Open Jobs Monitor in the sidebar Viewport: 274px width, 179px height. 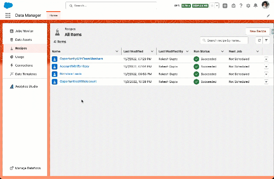(25, 31)
